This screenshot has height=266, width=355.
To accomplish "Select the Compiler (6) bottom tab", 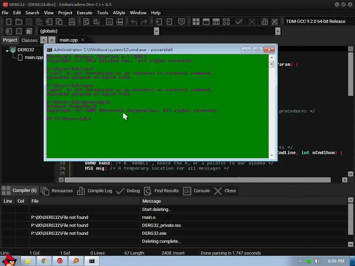I will click(19, 190).
